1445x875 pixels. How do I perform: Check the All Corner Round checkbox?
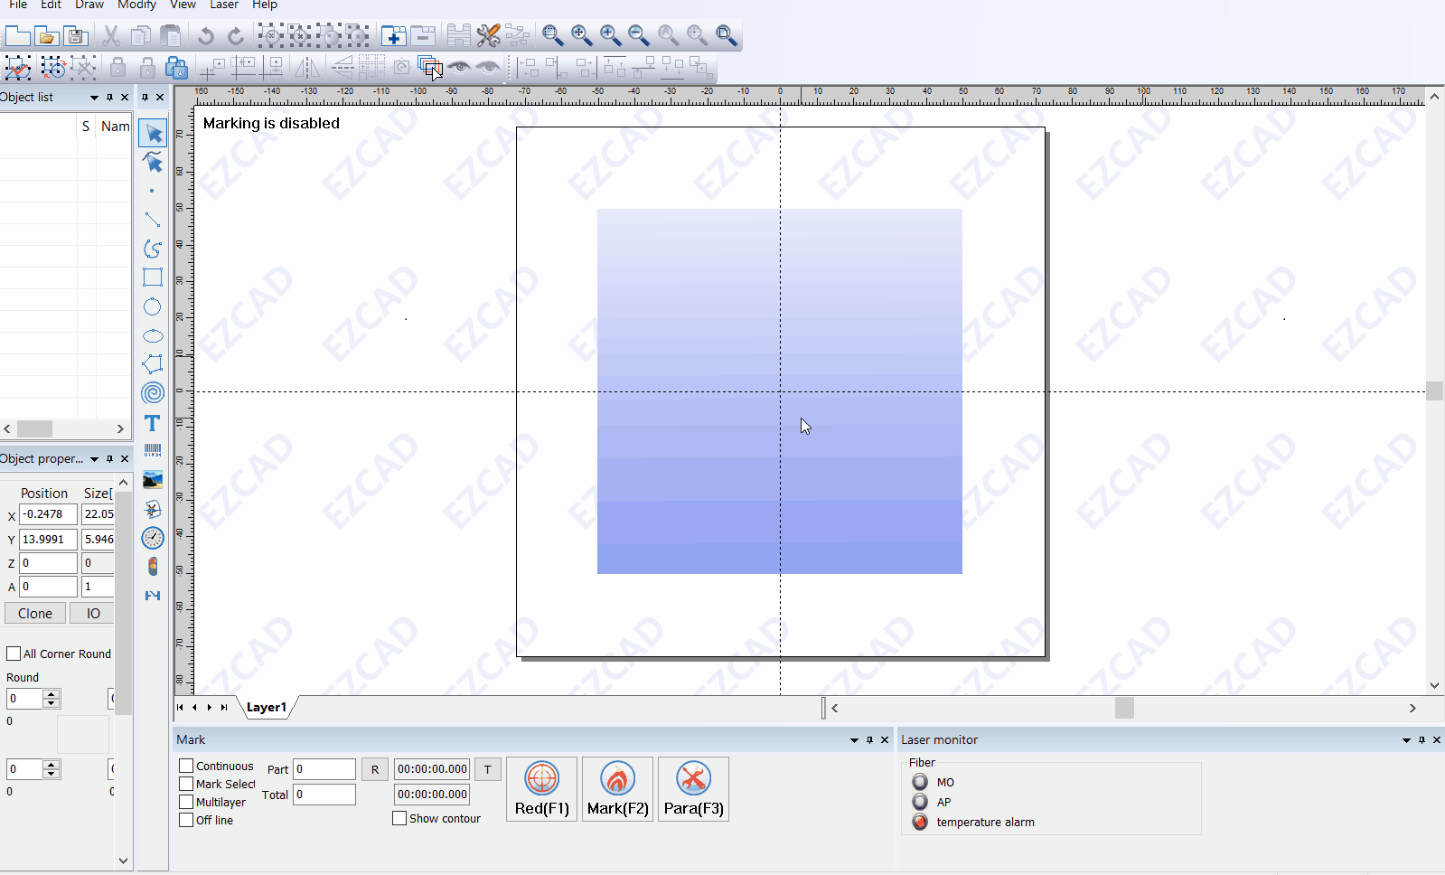pyautogui.click(x=14, y=654)
